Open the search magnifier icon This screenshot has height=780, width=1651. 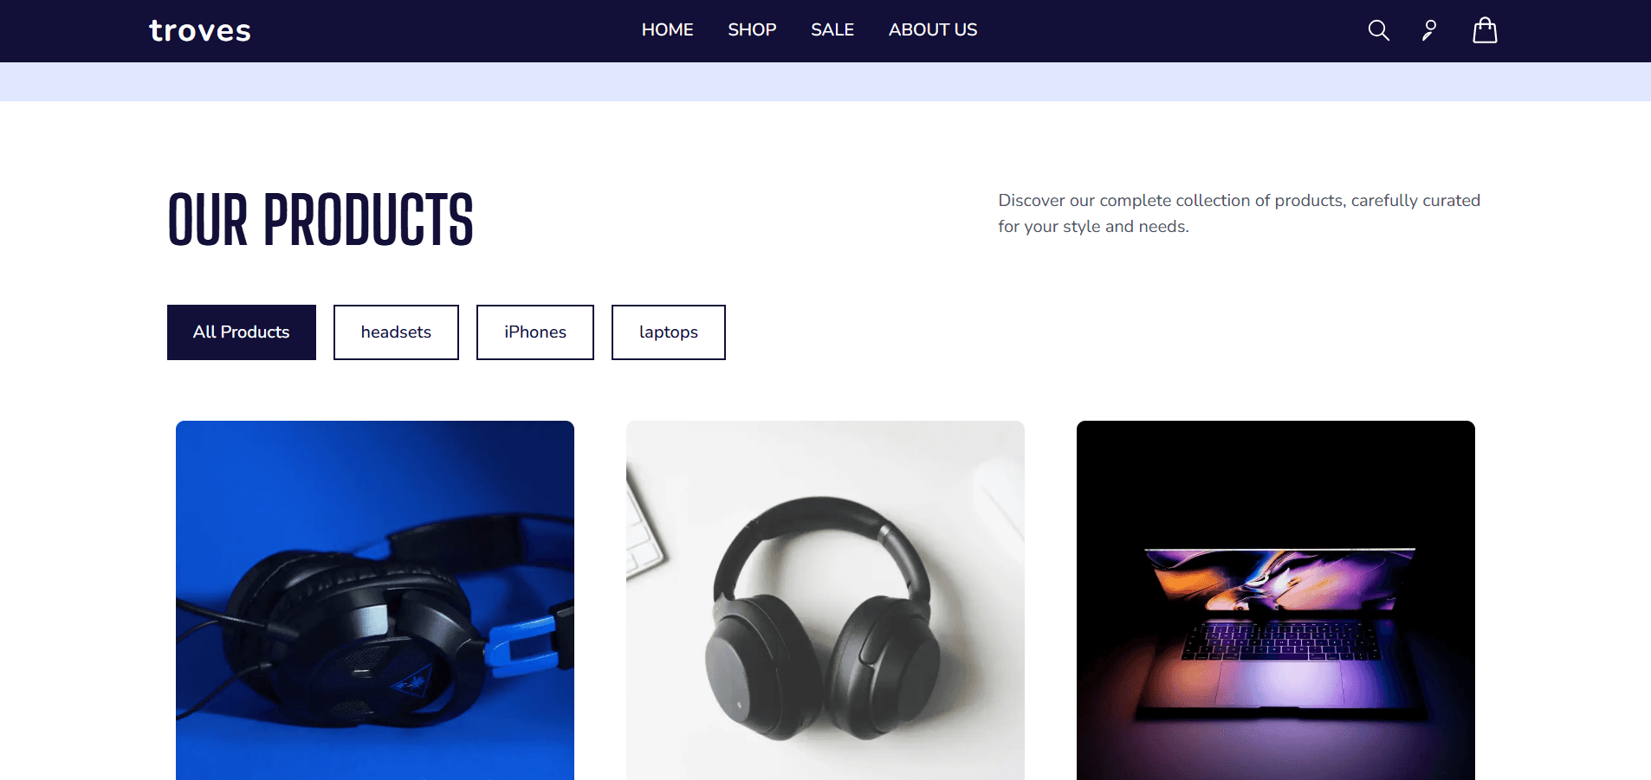1378,31
